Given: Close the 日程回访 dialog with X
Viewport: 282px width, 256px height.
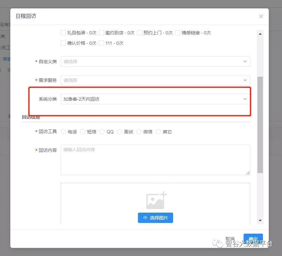Looking at the screenshot, I should pos(261,17).
